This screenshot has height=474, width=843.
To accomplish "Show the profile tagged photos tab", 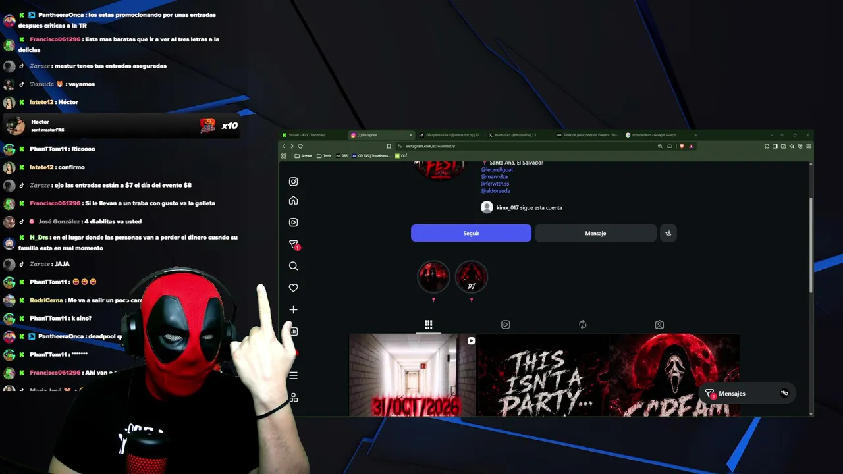I will [x=659, y=325].
